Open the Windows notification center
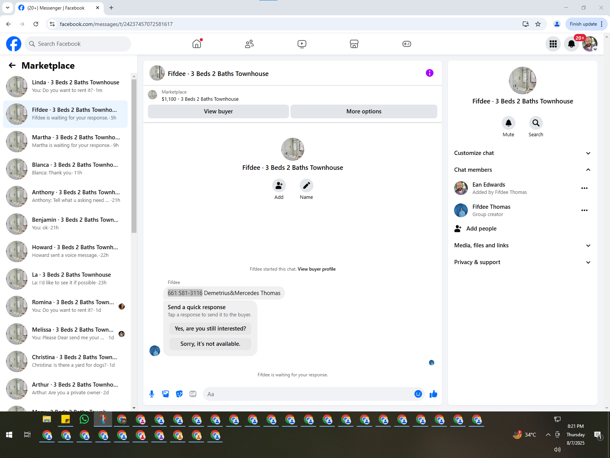Screen dimensions: 610x458 coord(598,435)
